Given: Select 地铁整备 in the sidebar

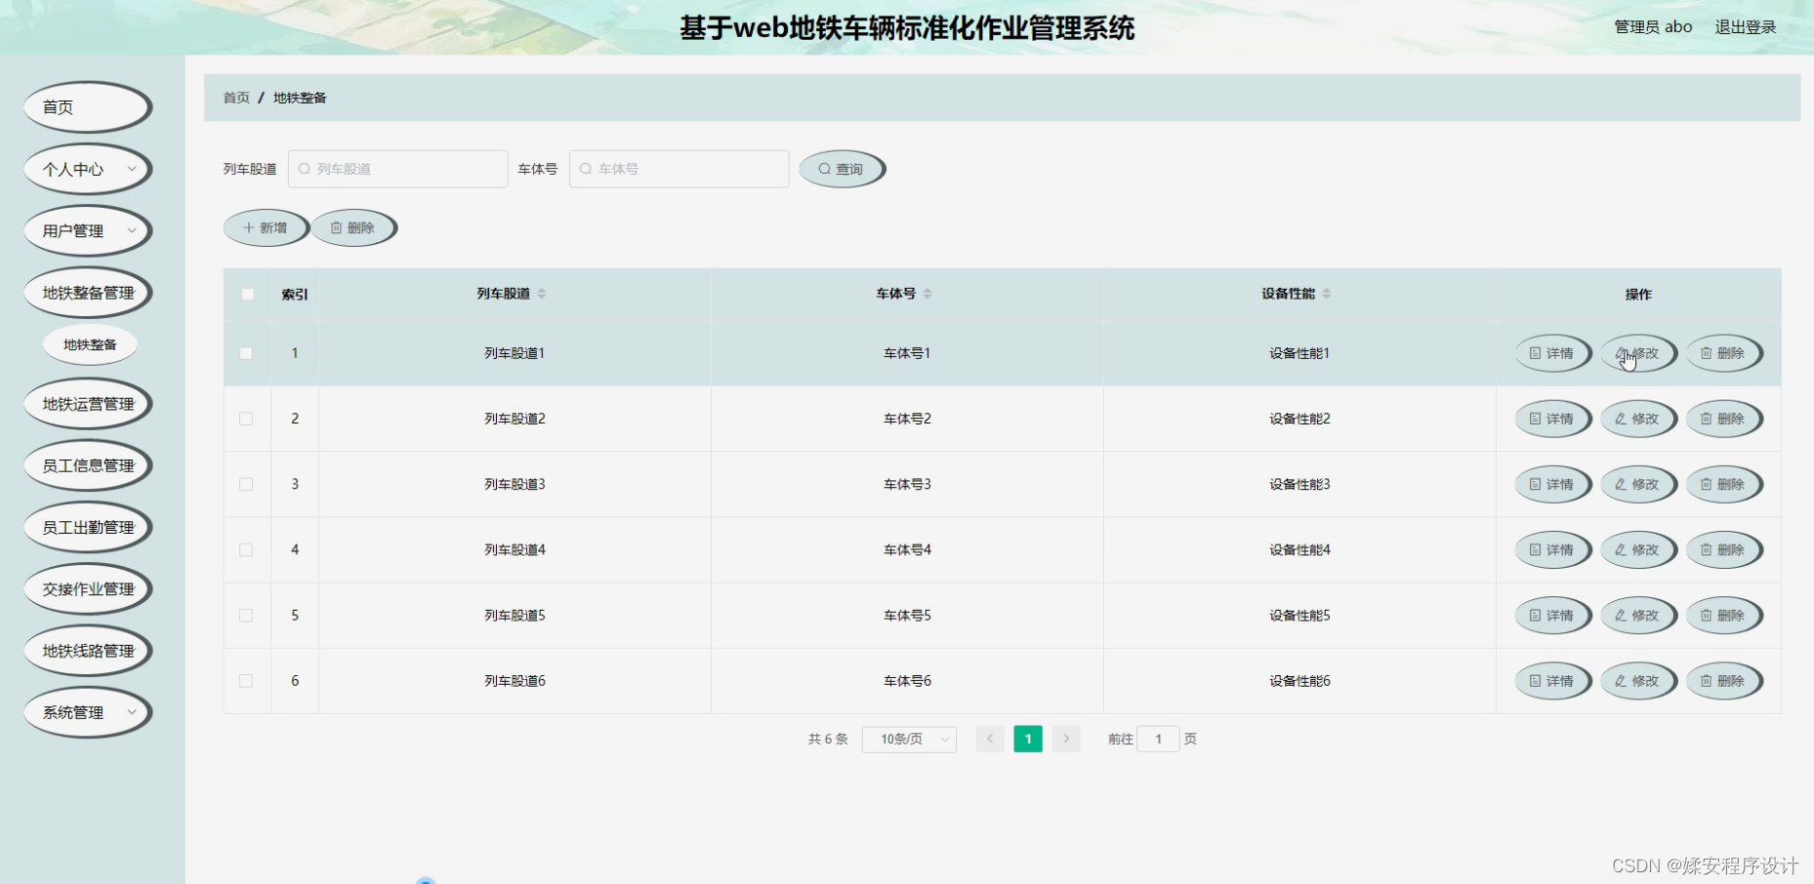Looking at the screenshot, I should click(90, 343).
